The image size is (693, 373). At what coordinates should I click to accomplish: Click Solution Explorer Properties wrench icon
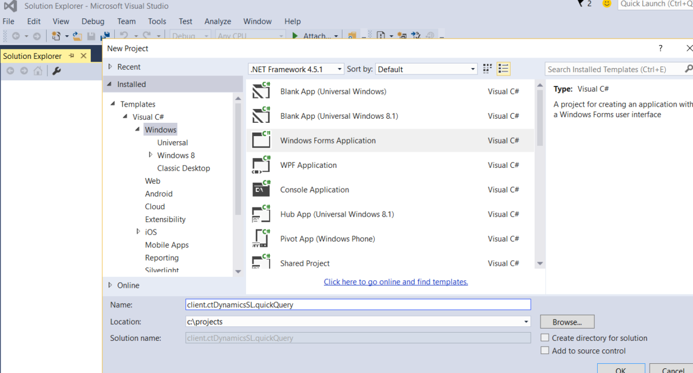[x=56, y=71]
